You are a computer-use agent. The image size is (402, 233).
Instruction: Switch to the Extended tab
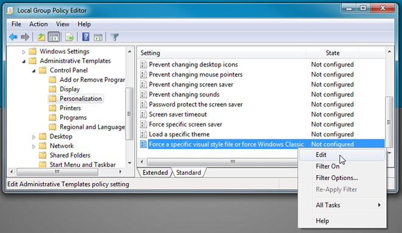point(155,172)
